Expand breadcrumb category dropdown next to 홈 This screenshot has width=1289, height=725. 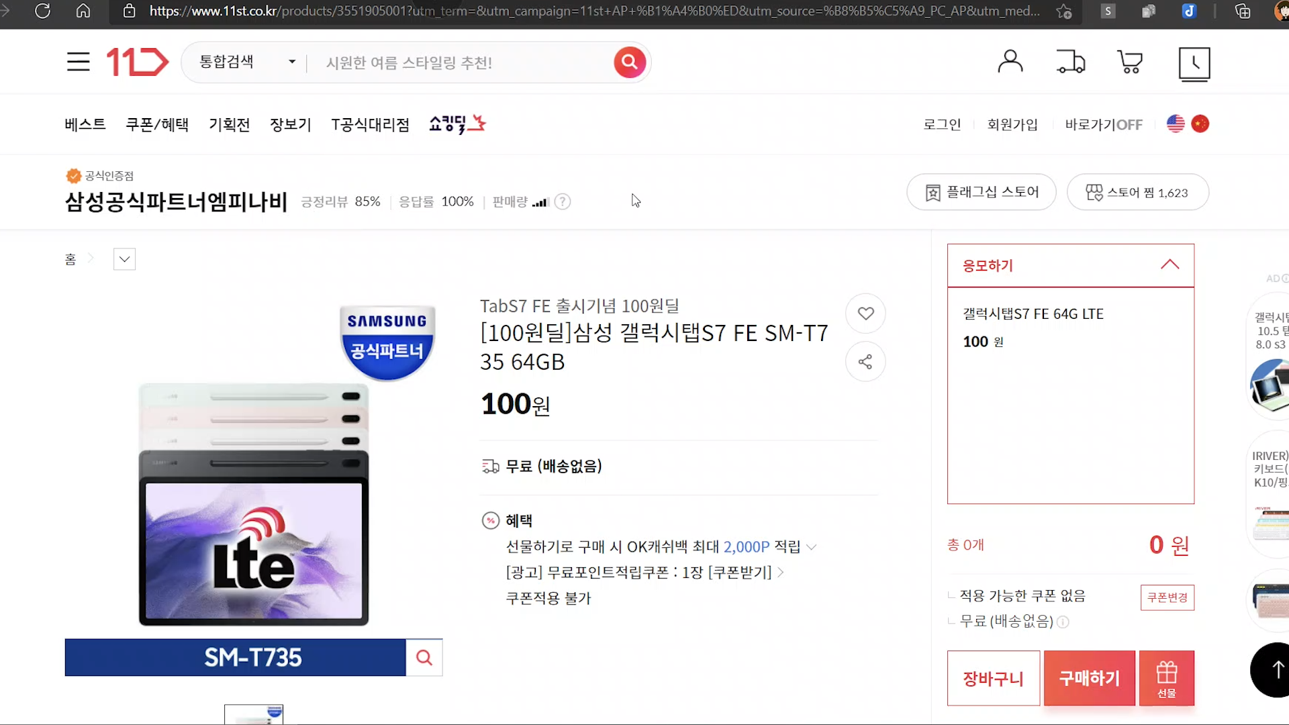(124, 259)
